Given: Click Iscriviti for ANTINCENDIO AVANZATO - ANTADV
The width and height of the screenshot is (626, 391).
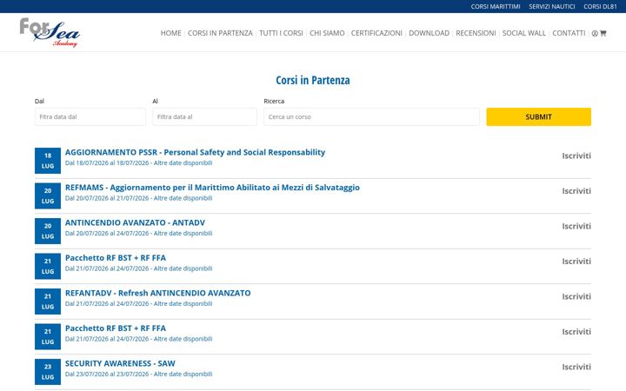Looking at the screenshot, I should pyautogui.click(x=576, y=226).
